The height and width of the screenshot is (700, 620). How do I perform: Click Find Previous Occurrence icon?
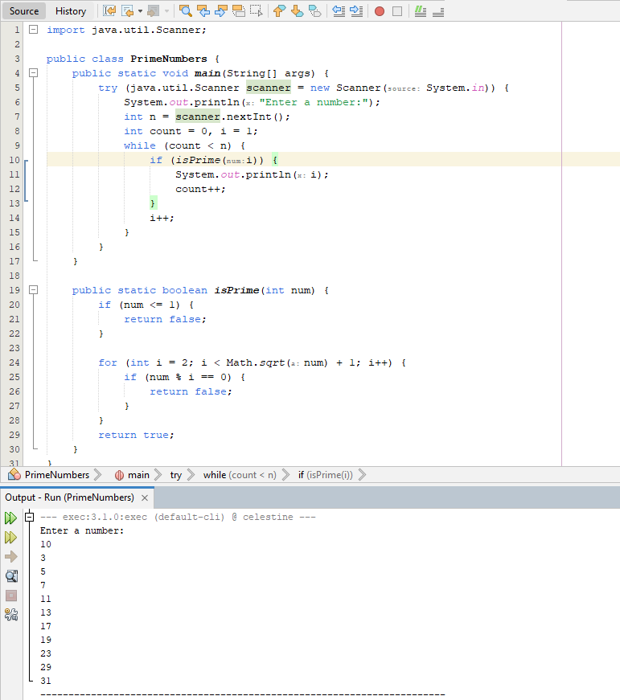[203, 10]
